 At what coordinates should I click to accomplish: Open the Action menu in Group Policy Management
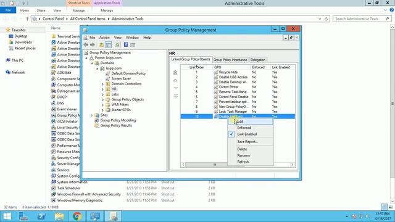[x=104, y=38]
